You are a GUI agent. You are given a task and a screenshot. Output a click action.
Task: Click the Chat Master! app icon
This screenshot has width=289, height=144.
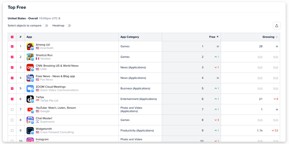(30, 120)
